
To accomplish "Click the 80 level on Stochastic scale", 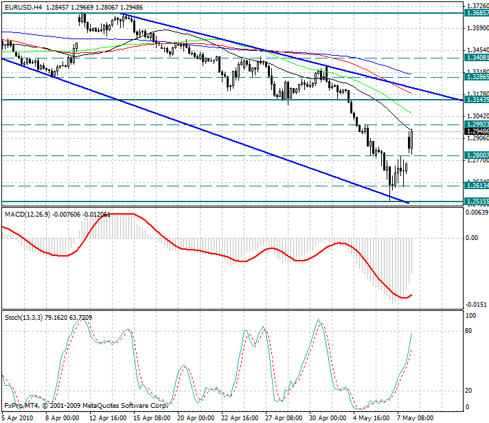I will tap(468, 331).
